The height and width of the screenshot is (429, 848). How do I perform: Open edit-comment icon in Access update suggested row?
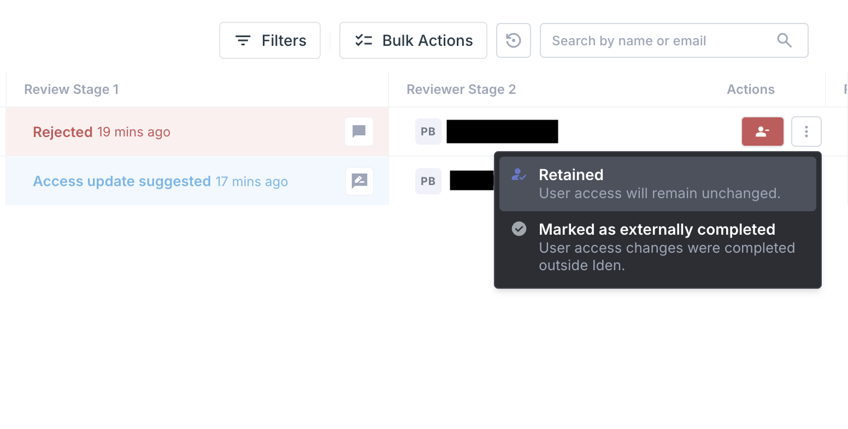[359, 181]
